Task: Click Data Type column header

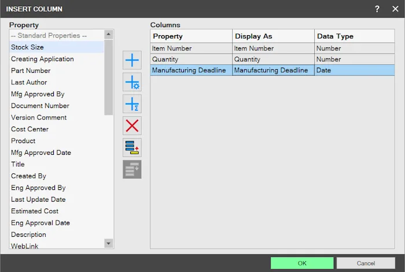Action: (x=354, y=36)
